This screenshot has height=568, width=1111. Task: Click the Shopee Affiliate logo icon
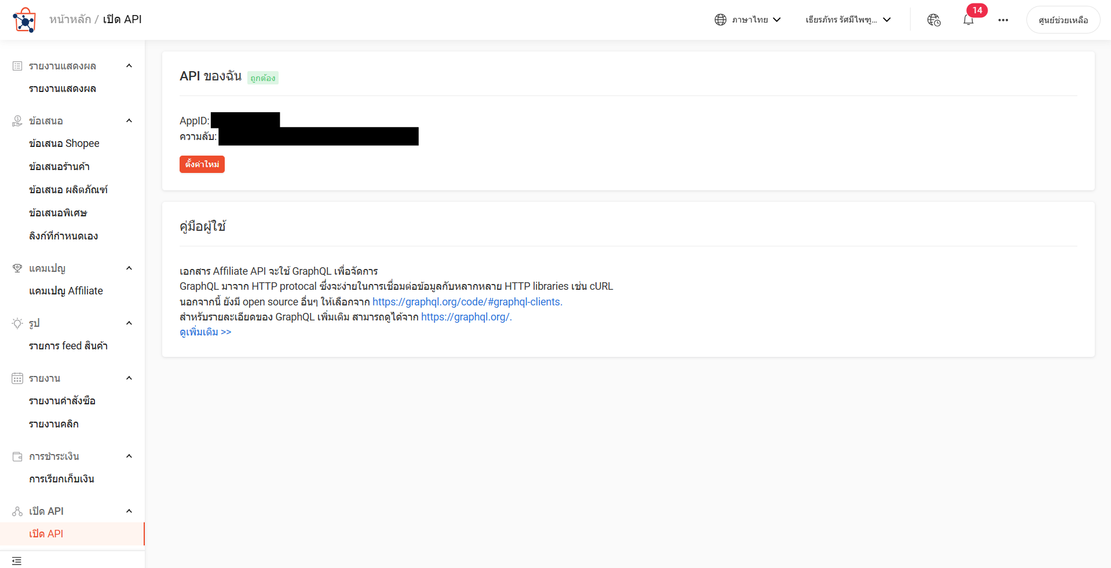pyautogui.click(x=24, y=20)
